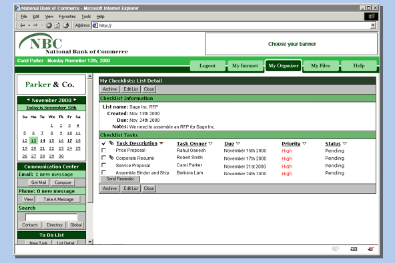395x263 pixels.
Task: Check the Price Proposal task box
Action: 103,150
